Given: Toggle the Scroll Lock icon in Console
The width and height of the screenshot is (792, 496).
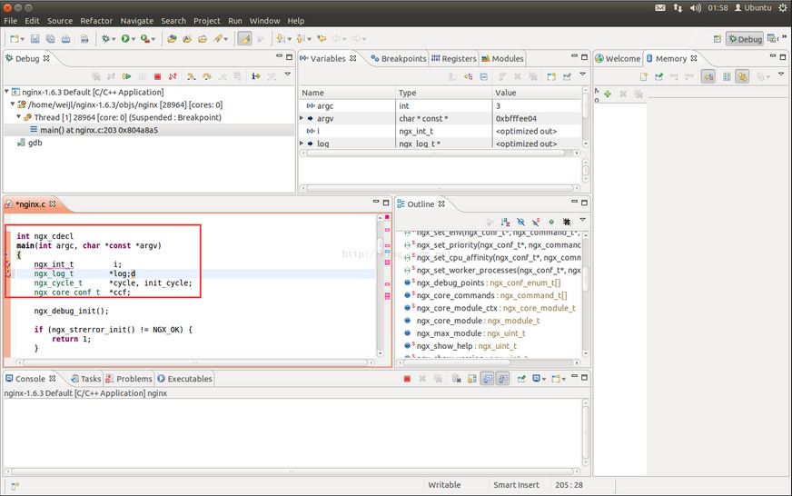Looking at the screenshot, I should tap(471, 378).
